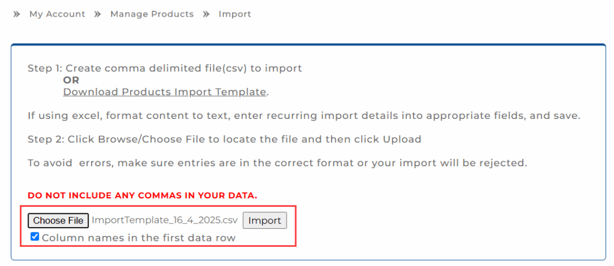Click the 'Step 2:' label text
Screen dimensions: 614x266
(46, 139)
